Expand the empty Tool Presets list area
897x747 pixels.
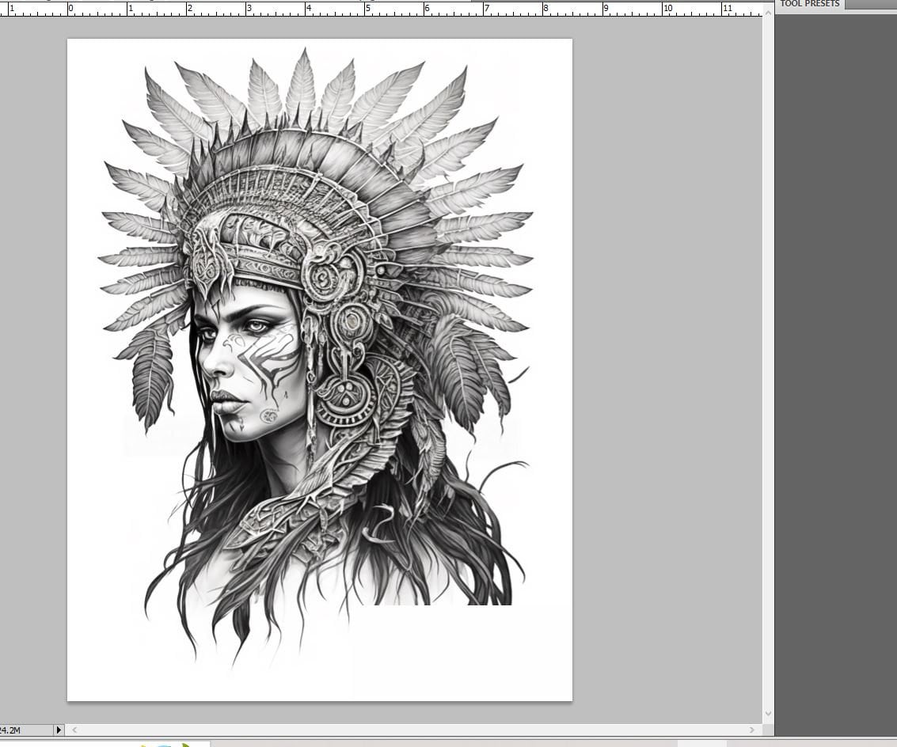pyautogui.click(x=835, y=317)
